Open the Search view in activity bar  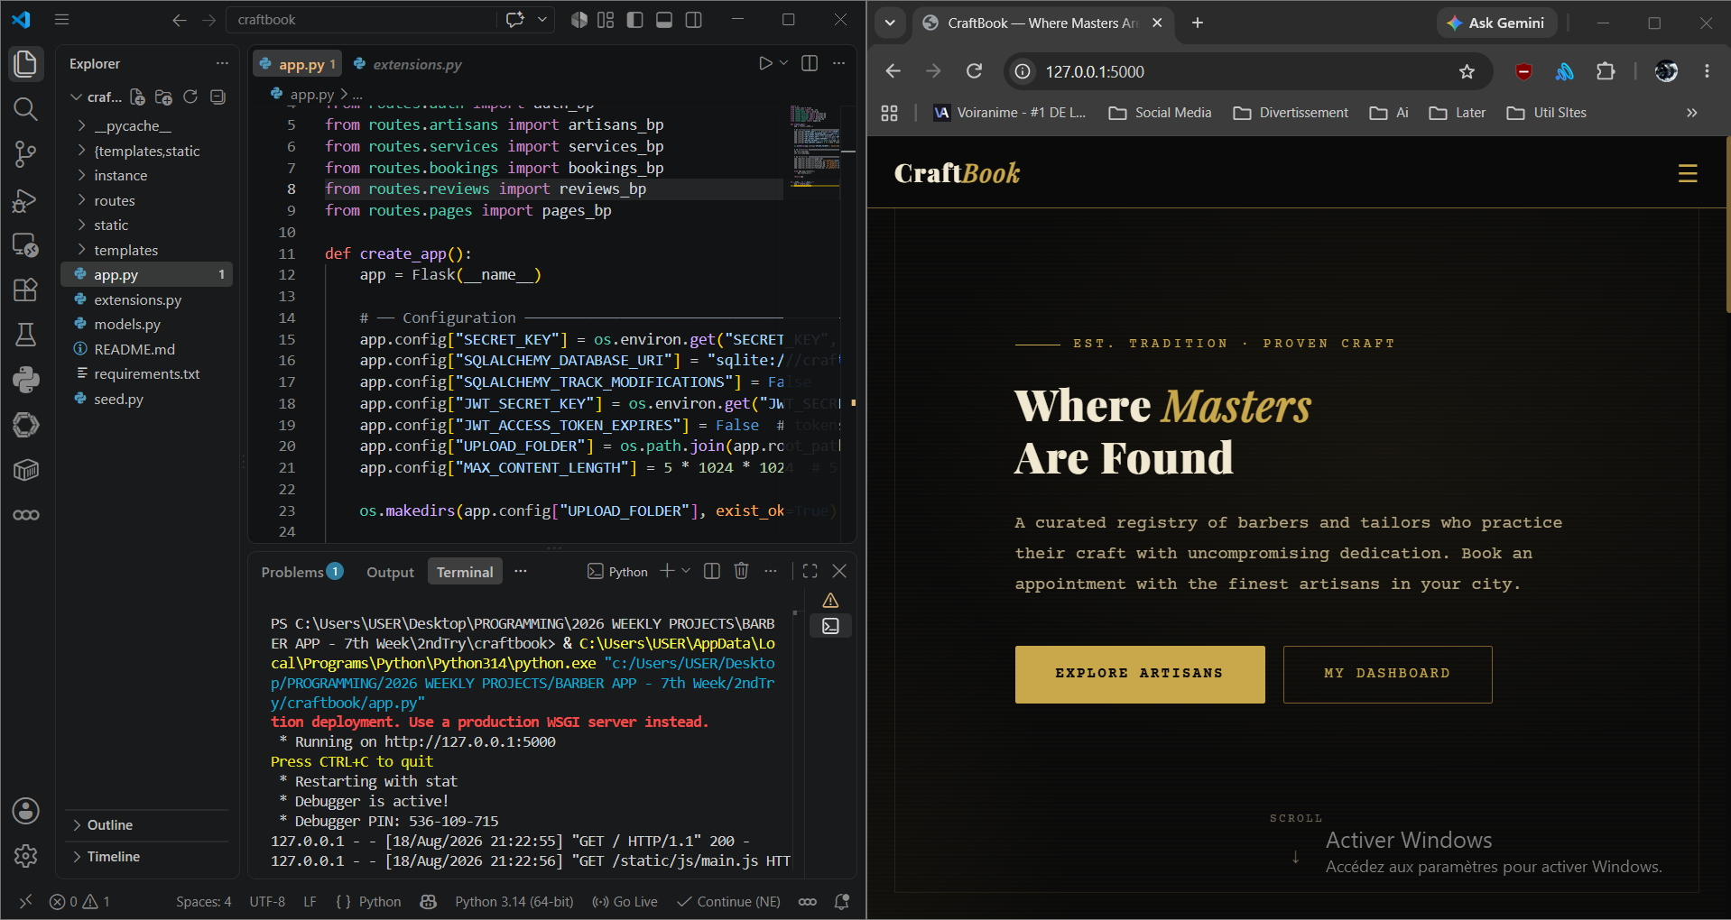point(25,109)
